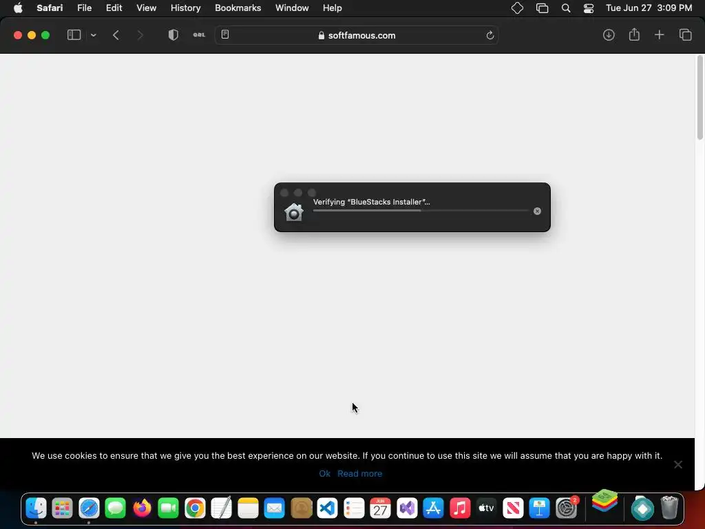Screen dimensions: 705x529
Task: Click the verification progress bar
Action: click(421, 211)
